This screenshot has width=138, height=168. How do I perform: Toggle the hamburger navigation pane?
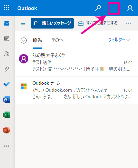pos(23,23)
